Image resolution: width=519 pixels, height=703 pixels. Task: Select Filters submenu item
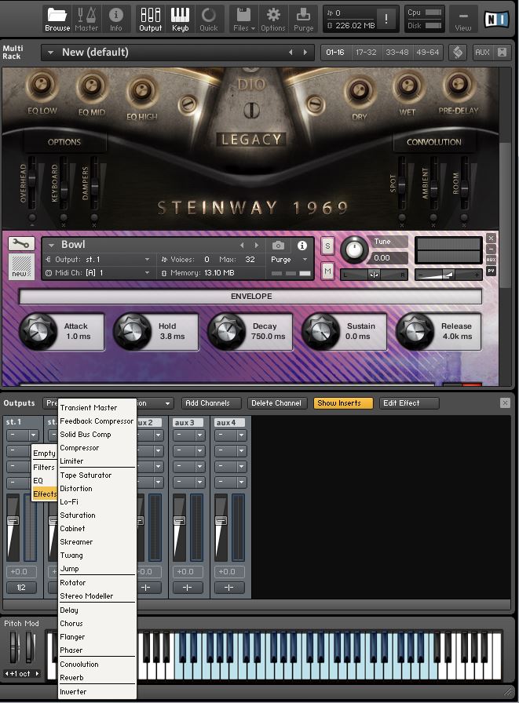pos(44,467)
